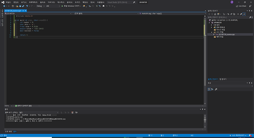Open the 파일(F) menu
This screenshot has height=138, width=254.
click(8, 2)
